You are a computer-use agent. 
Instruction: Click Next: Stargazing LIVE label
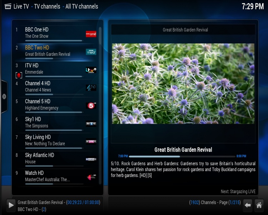[x=238, y=191]
